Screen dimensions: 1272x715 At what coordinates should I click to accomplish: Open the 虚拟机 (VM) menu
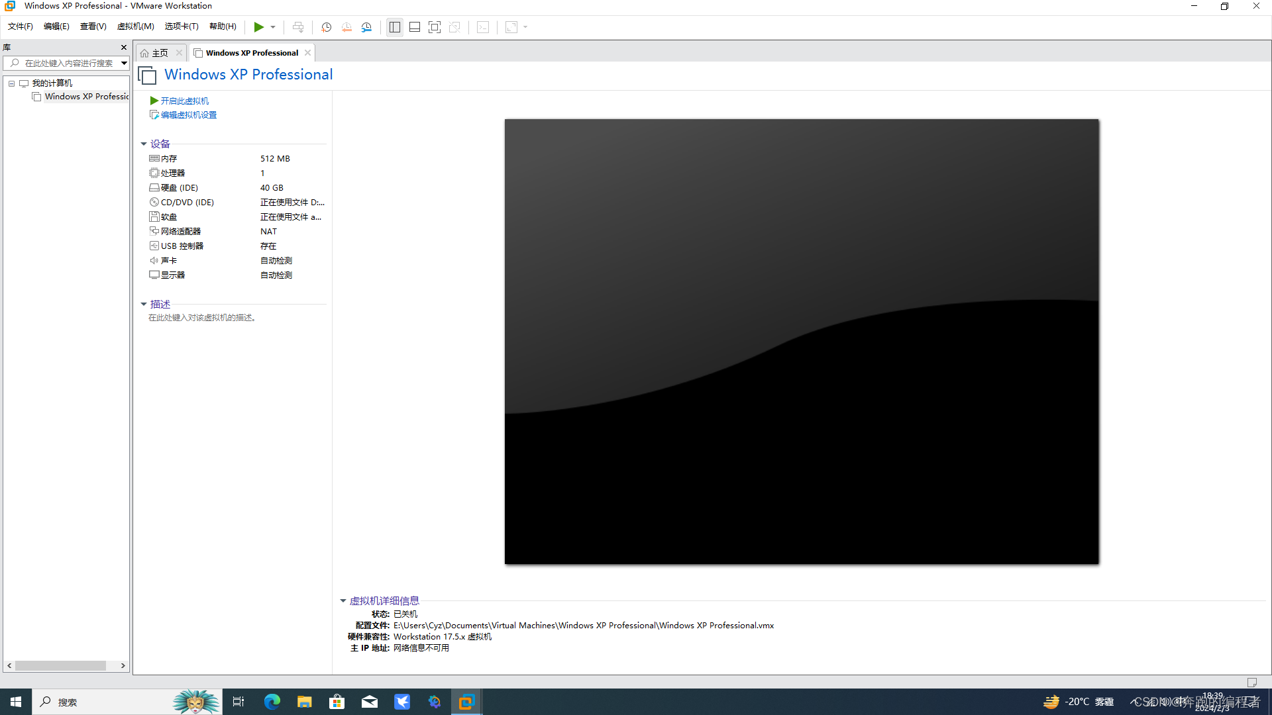[x=134, y=27]
